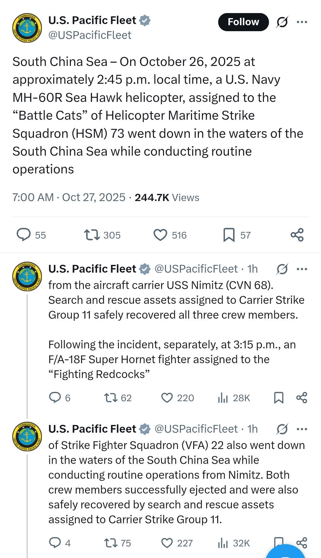321x558 pixels.
Task: Open Grok icon on main post header
Action: pos(282,22)
